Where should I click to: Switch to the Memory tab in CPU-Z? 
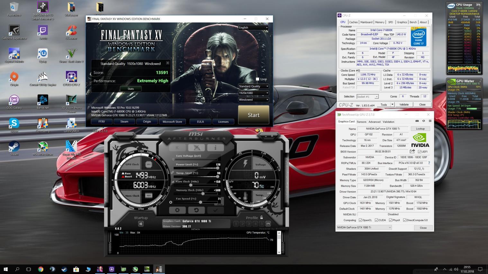(380, 22)
